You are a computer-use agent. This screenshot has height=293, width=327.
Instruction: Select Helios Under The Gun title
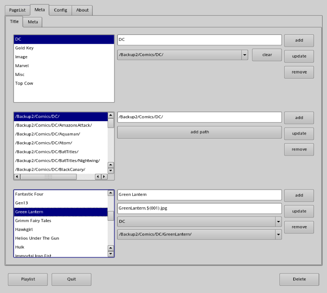pyautogui.click(x=61, y=238)
